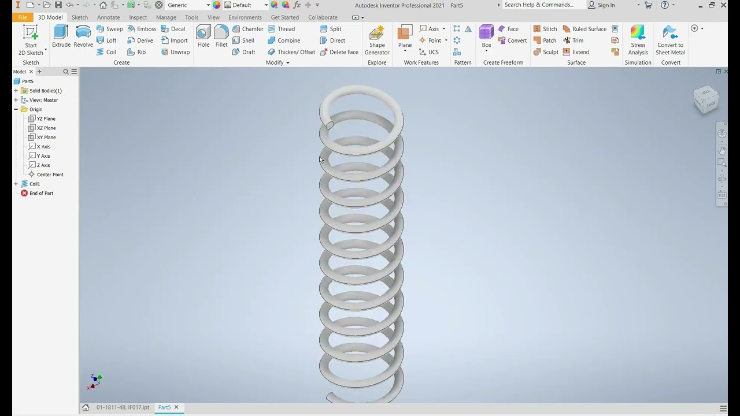Open the Environments tab
The height and width of the screenshot is (416, 740).
[x=245, y=17]
